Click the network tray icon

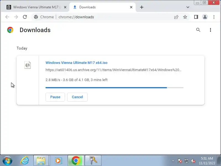point(186,161)
